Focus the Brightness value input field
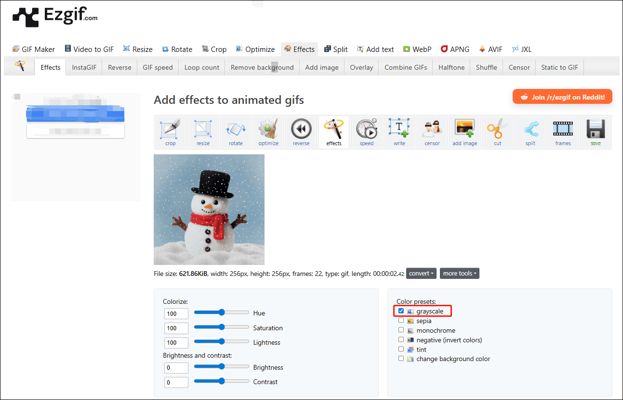 click(x=176, y=368)
